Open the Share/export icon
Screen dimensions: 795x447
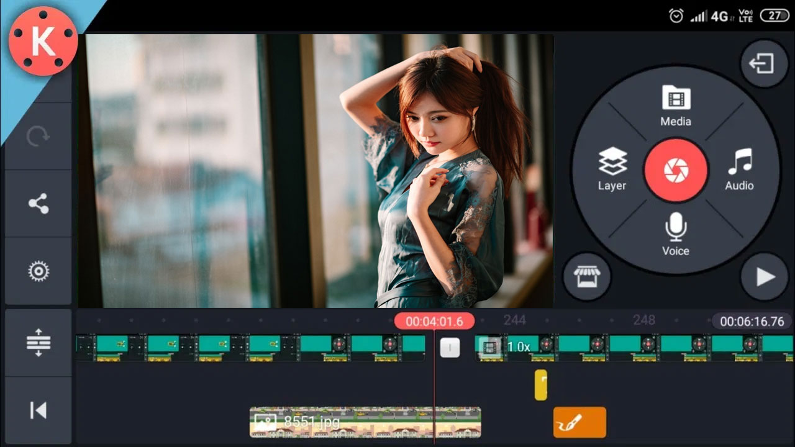click(39, 202)
